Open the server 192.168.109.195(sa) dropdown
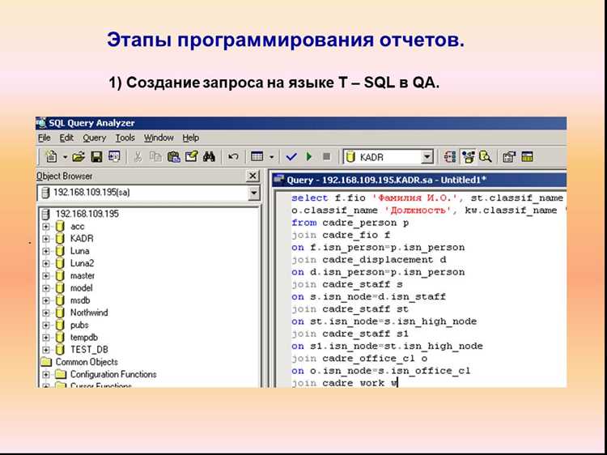This screenshot has width=607, height=455. (x=254, y=193)
